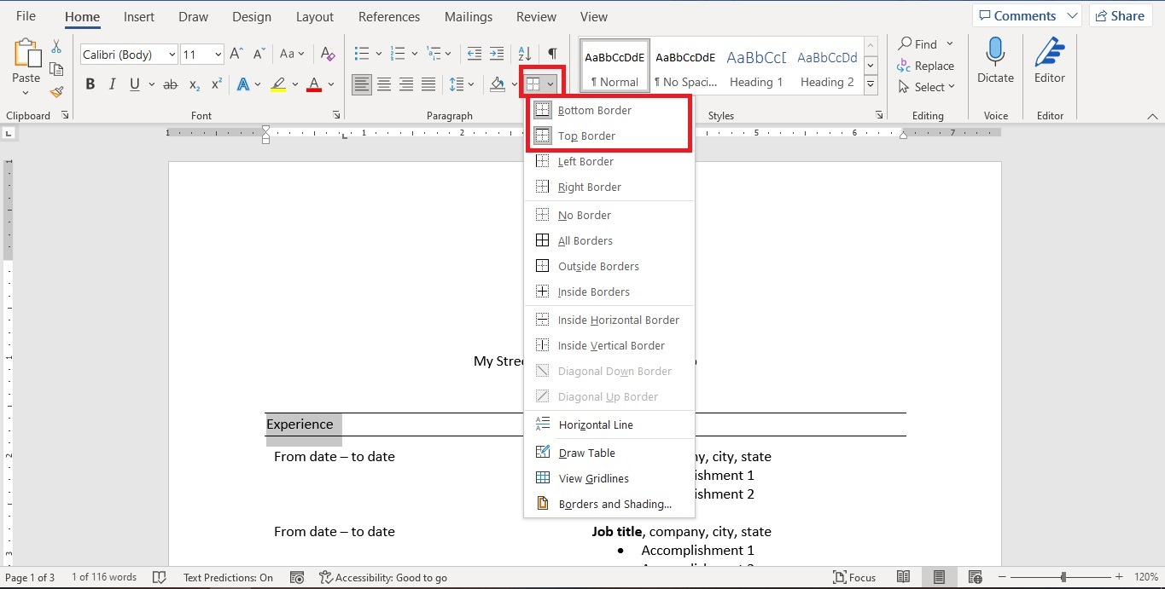Increase font size with grow icon

[237, 55]
